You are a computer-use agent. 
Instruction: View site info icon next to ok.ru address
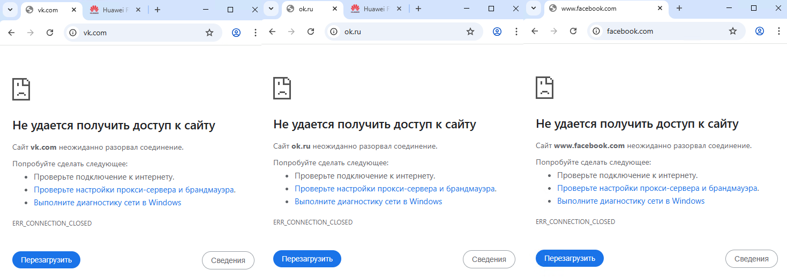(334, 32)
